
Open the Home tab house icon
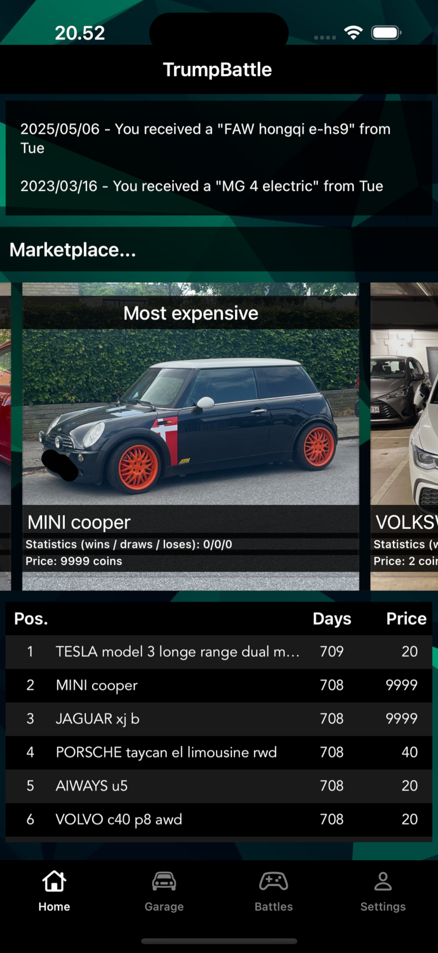click(54, 881)
